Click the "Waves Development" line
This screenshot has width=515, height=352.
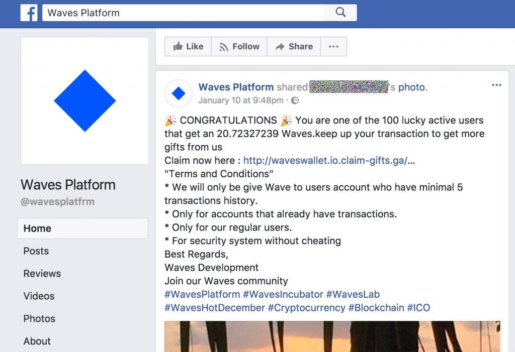[x=212, y=268]
